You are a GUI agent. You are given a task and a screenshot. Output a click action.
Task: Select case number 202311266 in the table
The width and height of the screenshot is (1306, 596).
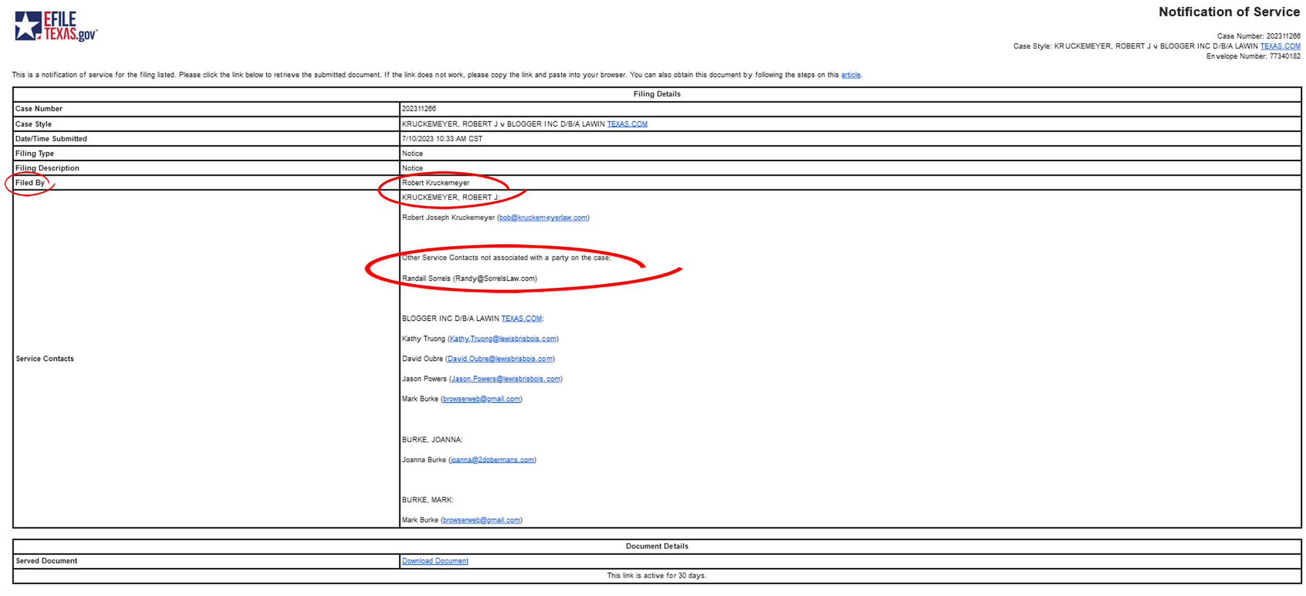pos(419,109)
